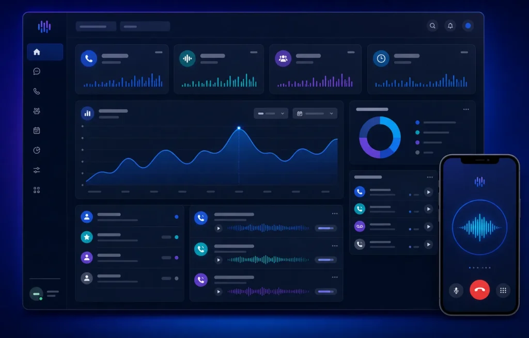Click the search icon in header
The image size is (529, 338).
(432, 26)
